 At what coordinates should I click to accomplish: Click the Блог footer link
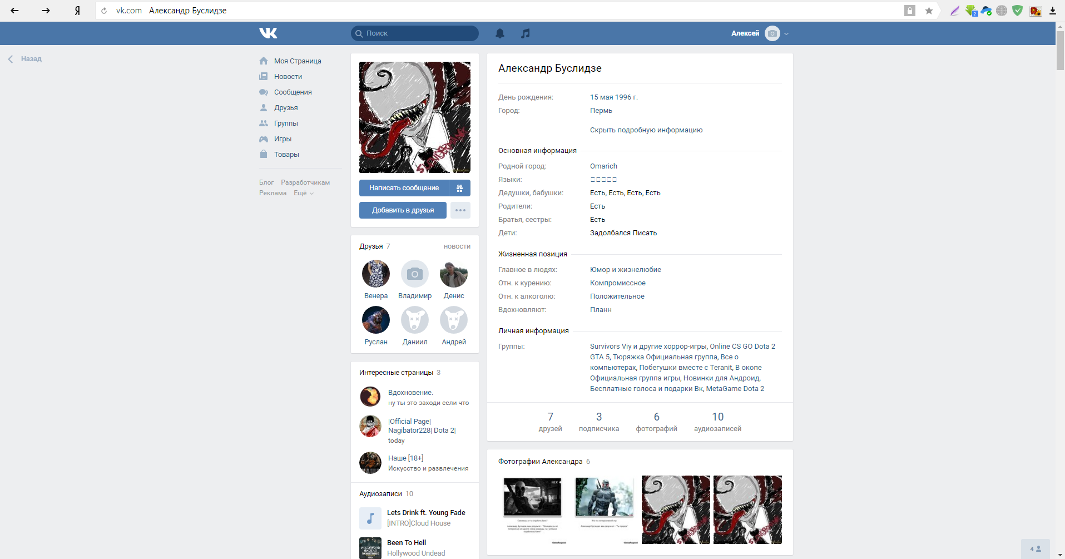pyautogui.click(x=266, y=182)
